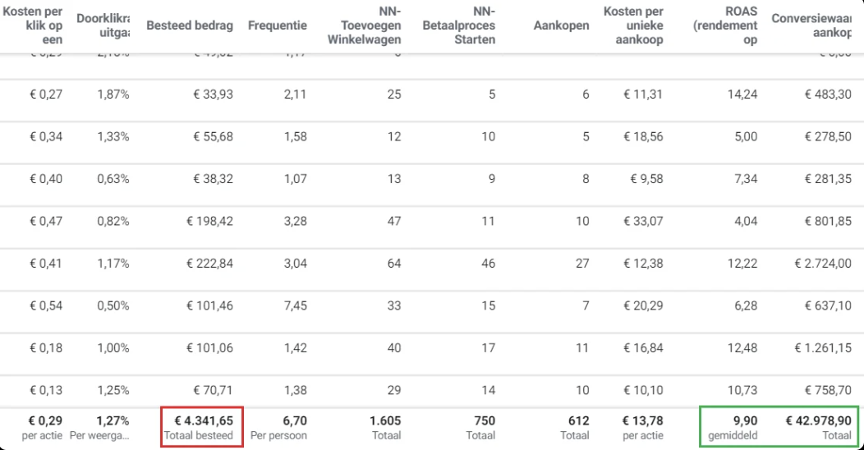The width and height of the screenshot is (864, 450).
Task: Click the Frequentie column header
Action: pos(277,25)
